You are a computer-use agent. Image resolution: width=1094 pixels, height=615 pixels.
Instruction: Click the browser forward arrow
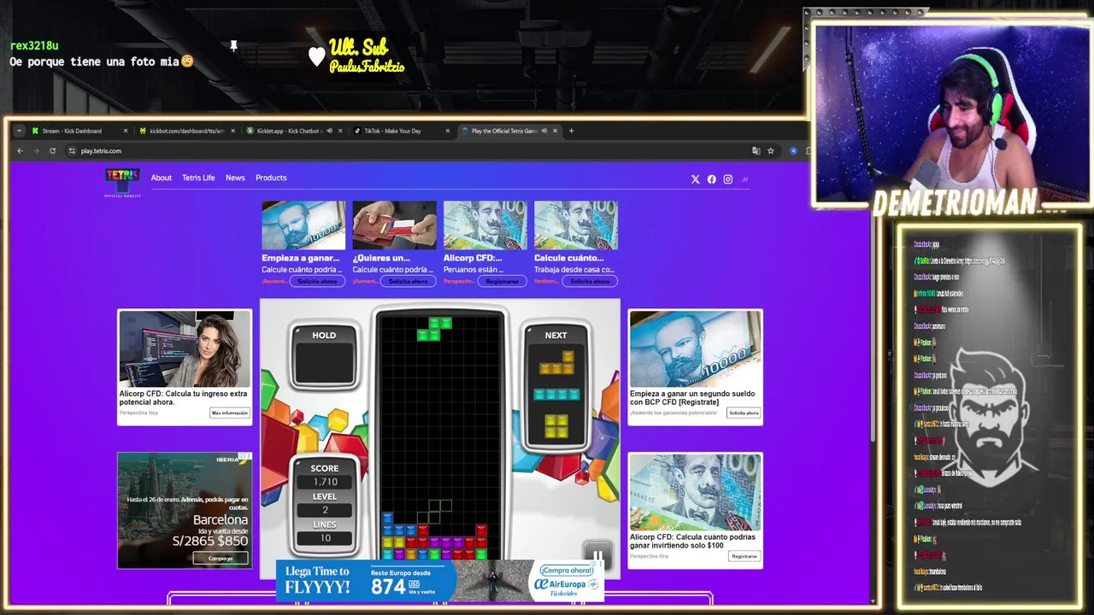pyautogui.click(x=36, y=151)
